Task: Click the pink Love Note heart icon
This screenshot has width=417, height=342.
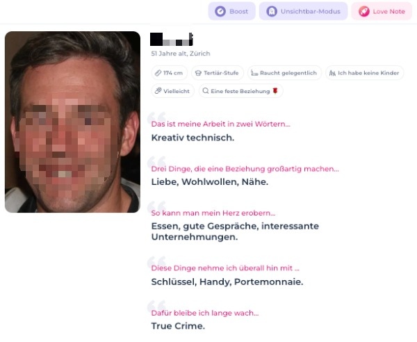Action: 363,11
